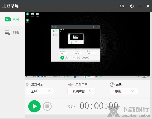This screenshot has height=119, width=152.
Task: Click the Brave taskbar item in preview
Action: pos(58,77)
